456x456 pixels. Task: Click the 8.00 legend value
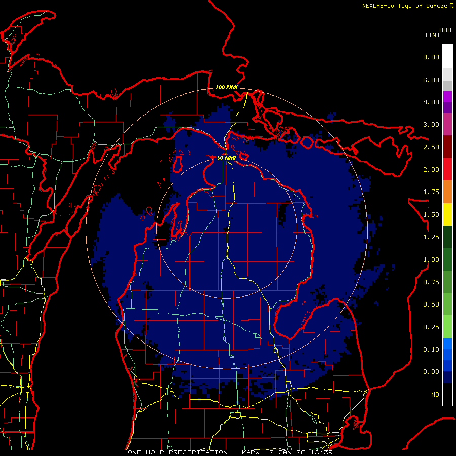click(x=431, y=57)
